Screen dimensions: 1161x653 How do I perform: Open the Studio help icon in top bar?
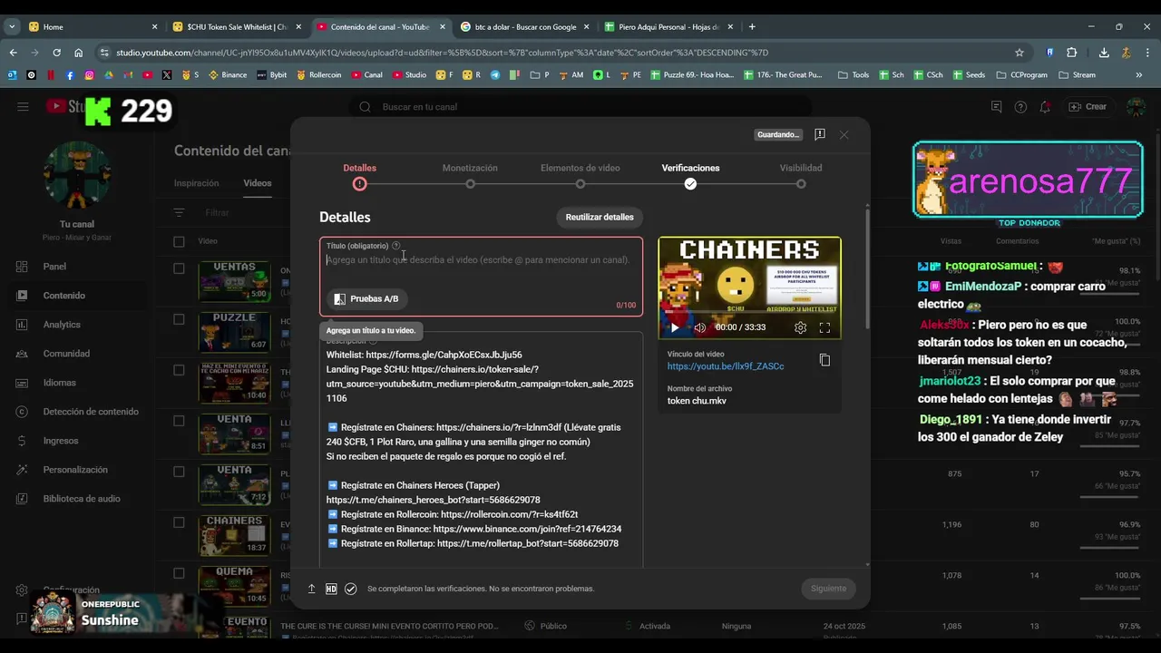tap(1020, 107)
